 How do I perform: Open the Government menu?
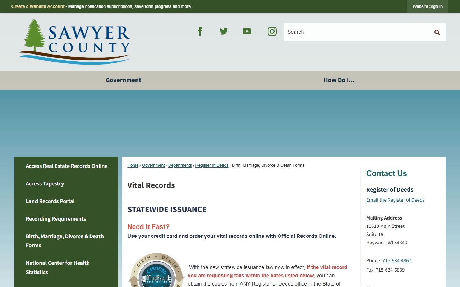(x=123, y=80)
